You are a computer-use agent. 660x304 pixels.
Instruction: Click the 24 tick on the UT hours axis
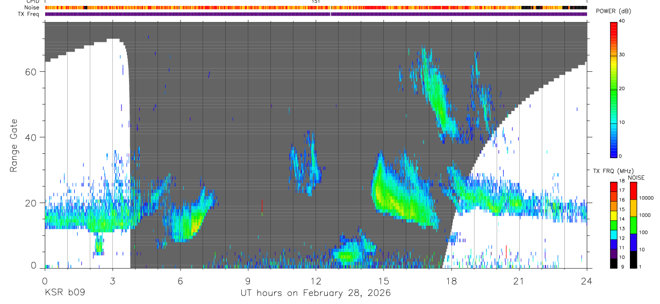[x=586, y=280]
